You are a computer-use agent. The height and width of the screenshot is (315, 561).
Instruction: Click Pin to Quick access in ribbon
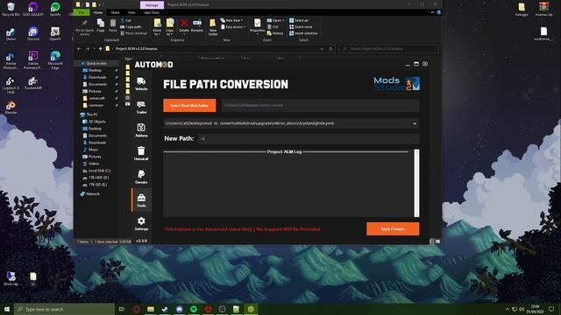pos(84,27)
